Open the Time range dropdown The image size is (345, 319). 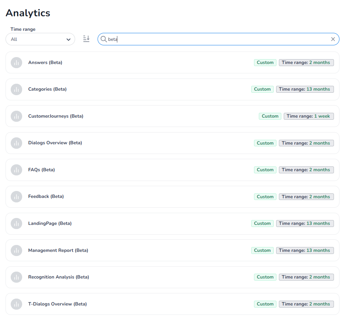pyautogui.click(x=40, y=39)
